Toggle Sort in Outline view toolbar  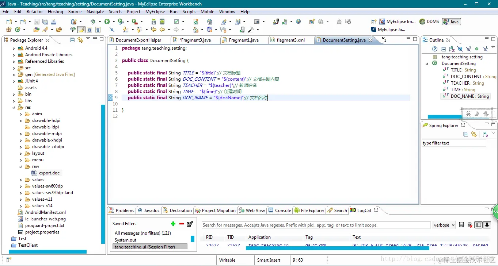[x=452, y=49]
